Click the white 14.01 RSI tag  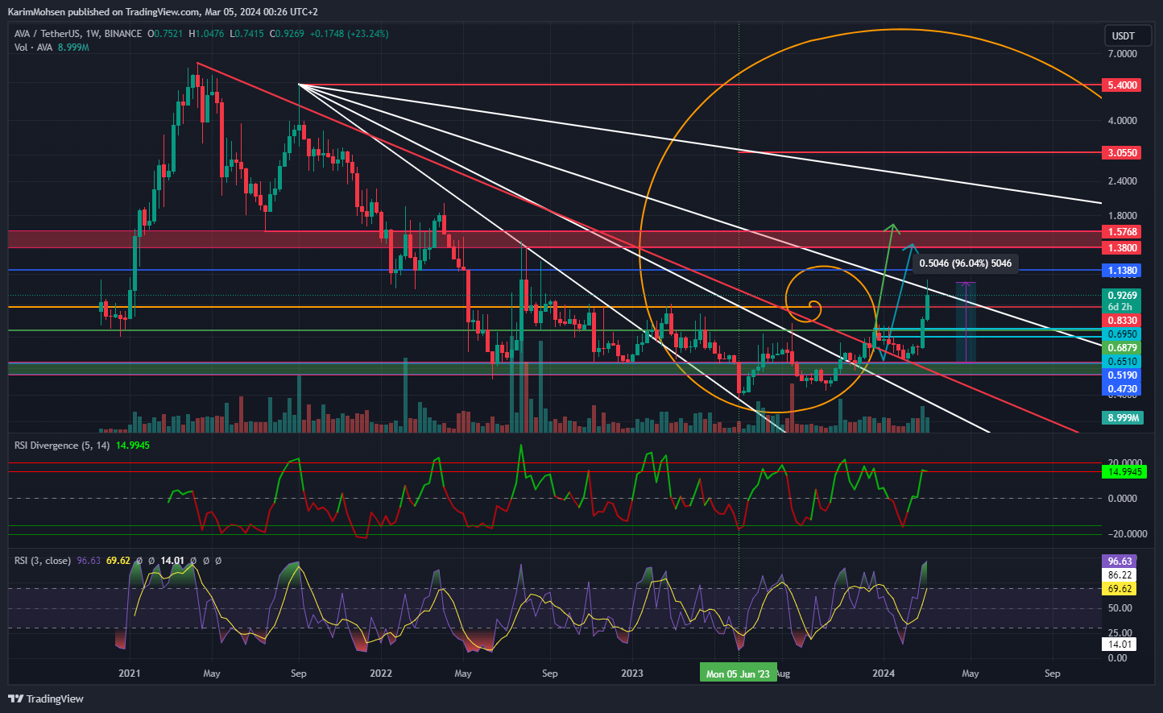pos(1120,644)
